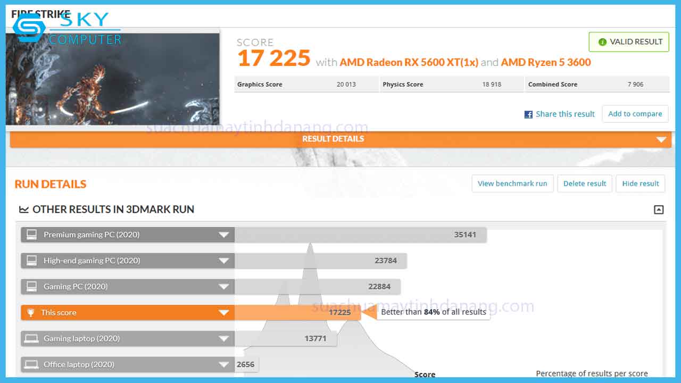Expand the Premium gaming PC (2020) dropdown arrow
This screenshot has width=681, height=383.
pyautogui.click(x=224, y=235)
